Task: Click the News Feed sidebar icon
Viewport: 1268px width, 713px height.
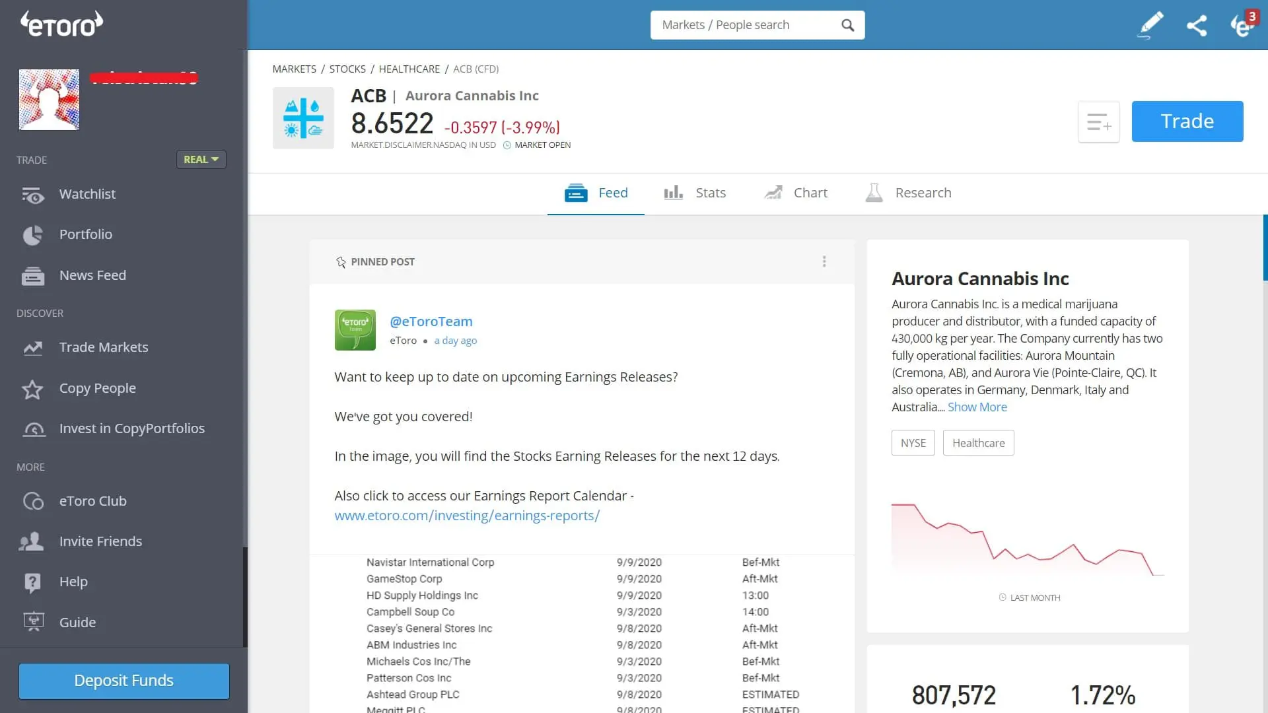Action: pos(32,276)
